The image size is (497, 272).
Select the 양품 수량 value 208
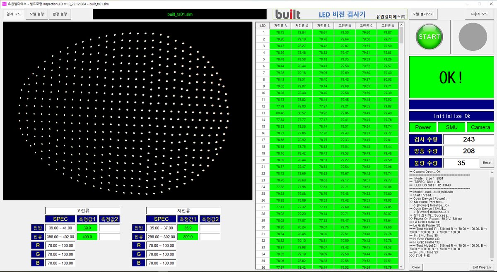click(x=468, y=151)
